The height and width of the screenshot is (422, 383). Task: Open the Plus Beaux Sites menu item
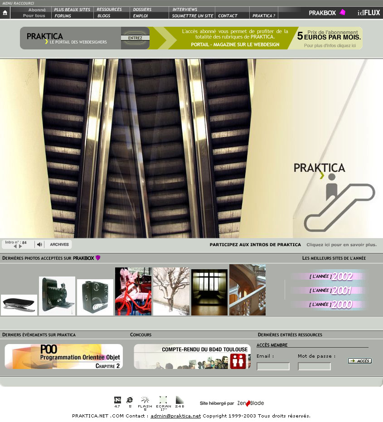72,10
